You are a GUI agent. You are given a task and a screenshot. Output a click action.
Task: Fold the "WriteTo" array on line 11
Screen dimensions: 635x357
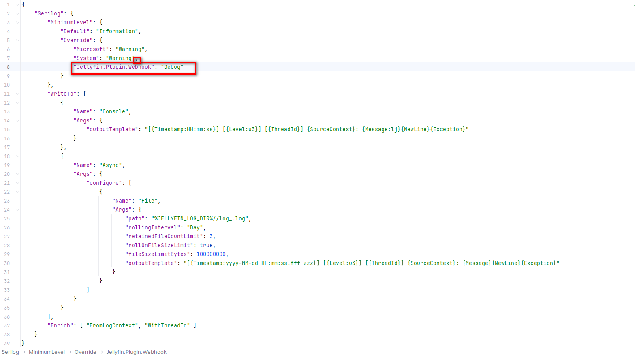17,94
